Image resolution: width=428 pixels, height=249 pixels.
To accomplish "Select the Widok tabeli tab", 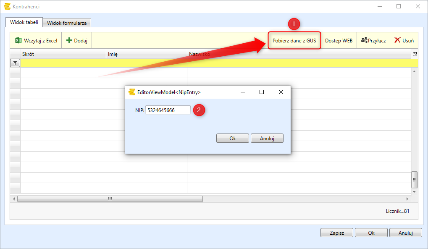I will coord(24,22).
